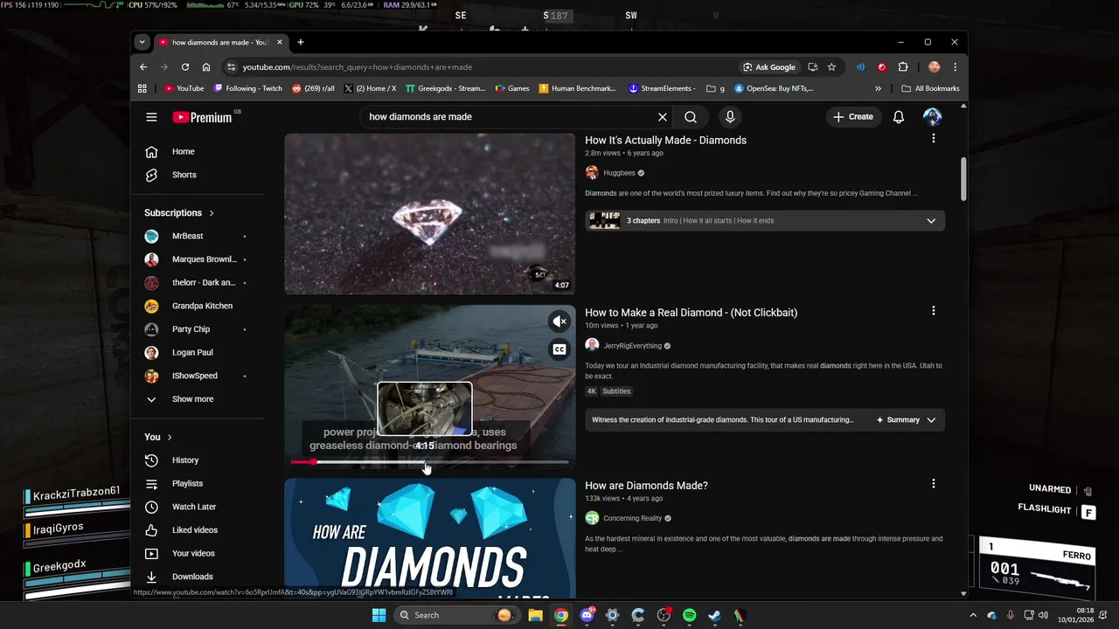Open the pink diamond video thumbnail
The width and height of the screenshot is (1119, 629).
pyautogui.click(x=429, y=214)
